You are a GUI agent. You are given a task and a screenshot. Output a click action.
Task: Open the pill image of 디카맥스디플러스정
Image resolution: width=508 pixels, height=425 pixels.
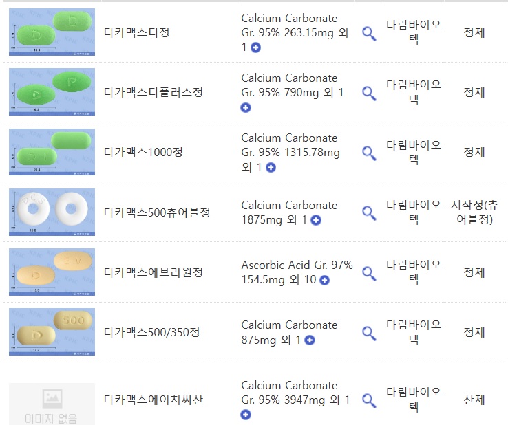52,91
